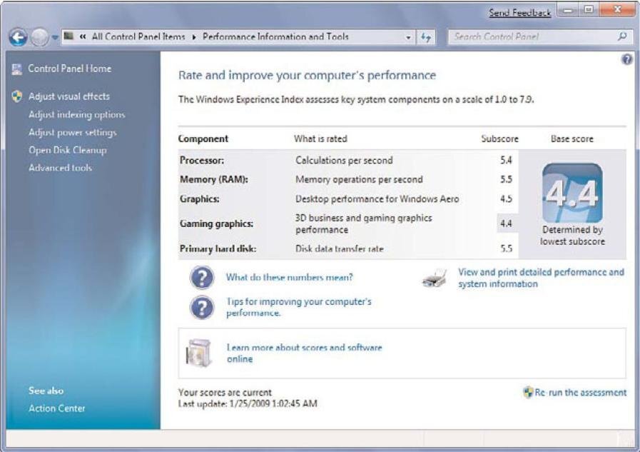Click Re-run the assessment
This screenshot has width=640, height=452.
click(x=580, y=393)
